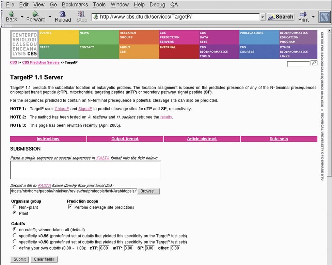
Task: Click the Stop loading icon
Action: 81,14
